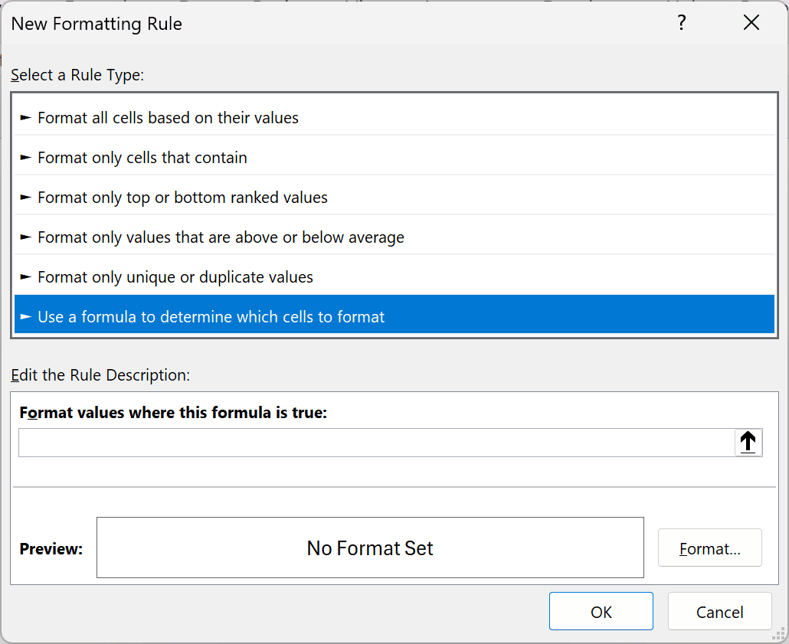Click the dialog resize grip corner
Screen dimensions: 789x644
pyautogui.click(x=780, y=635)
